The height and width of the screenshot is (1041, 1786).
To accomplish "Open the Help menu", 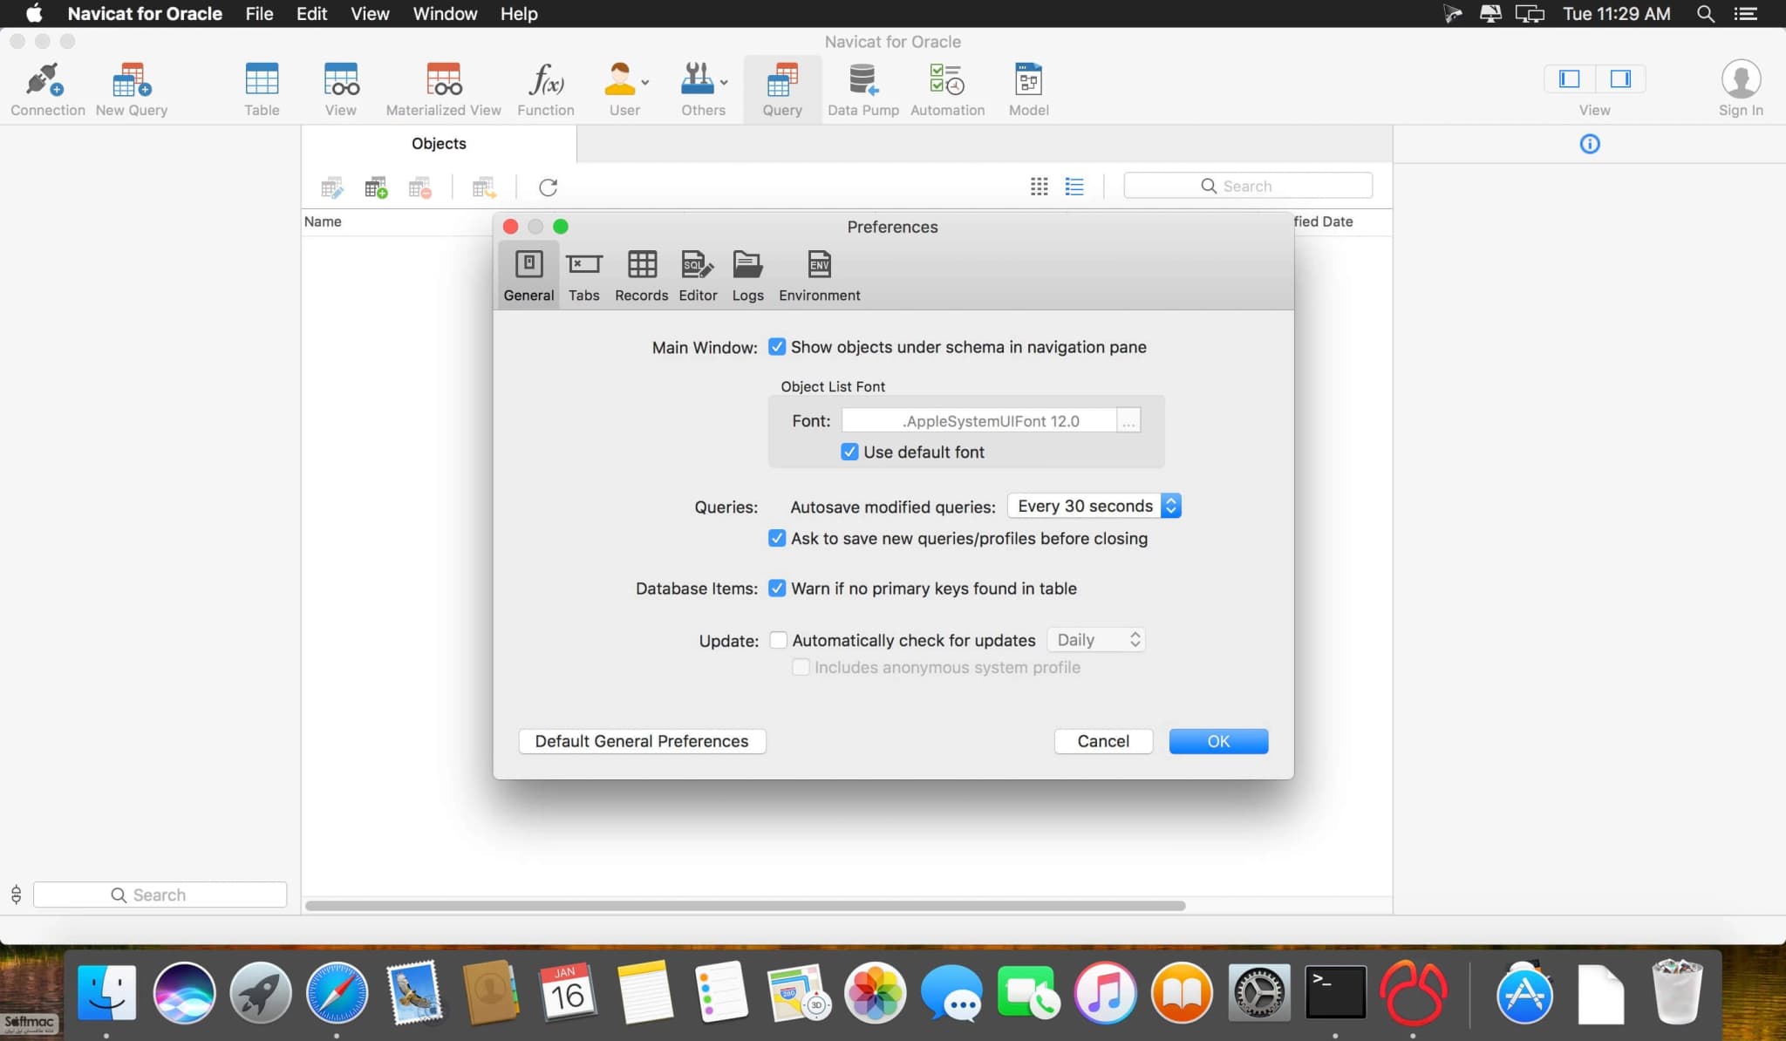I will tap(519, 14).
